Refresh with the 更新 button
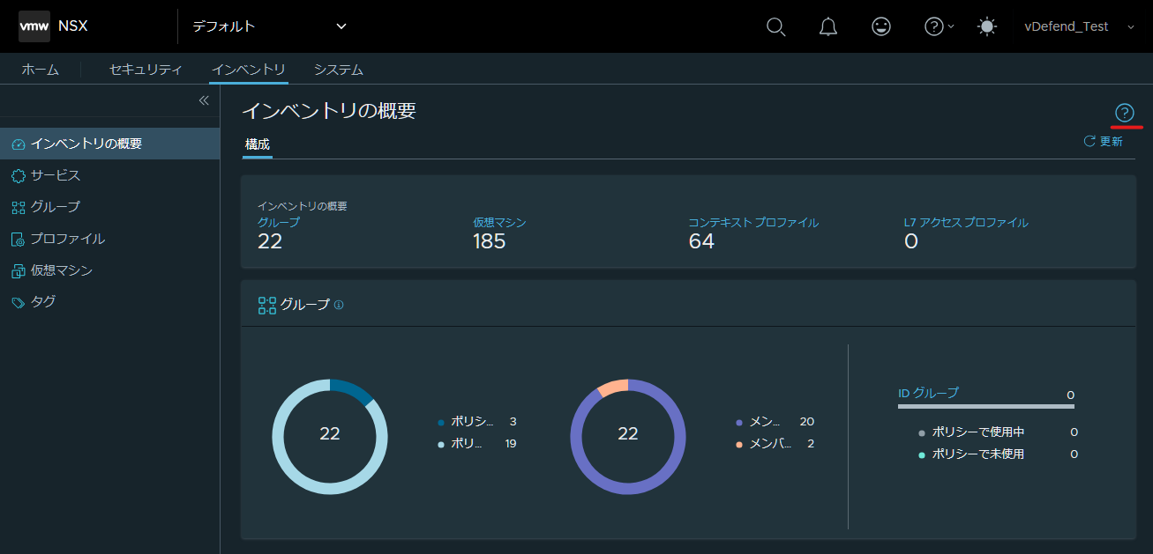 (x=1103, y=141)
